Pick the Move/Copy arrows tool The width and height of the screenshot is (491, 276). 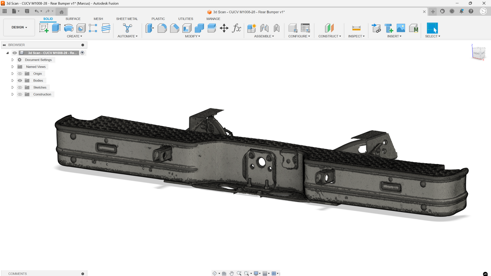[x=224, y=28]
